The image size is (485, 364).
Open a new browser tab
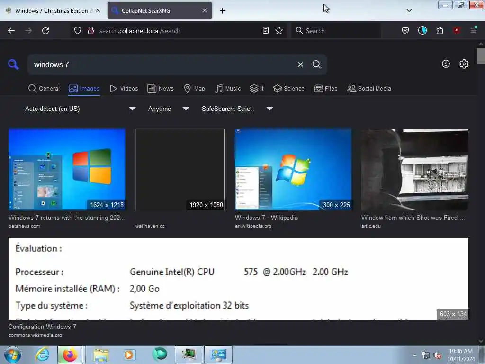pyautogui.click(x=223, y=11)
